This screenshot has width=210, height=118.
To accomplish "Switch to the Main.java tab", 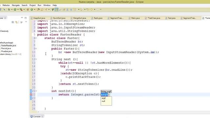I will click(134, 18).
